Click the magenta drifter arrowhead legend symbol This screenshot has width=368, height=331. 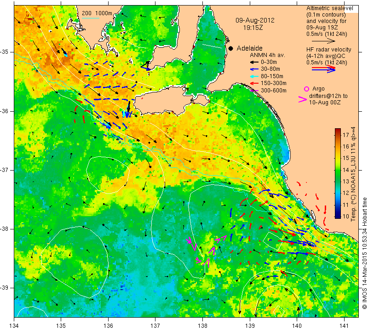[303, 99]
